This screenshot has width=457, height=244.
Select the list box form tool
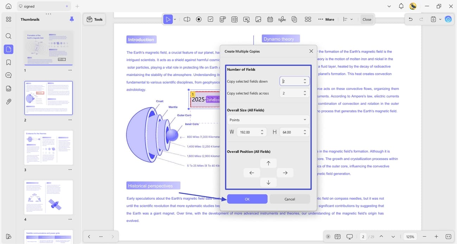(x=234, y=19)
